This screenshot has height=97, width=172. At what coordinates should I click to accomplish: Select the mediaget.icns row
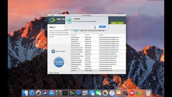98,68
